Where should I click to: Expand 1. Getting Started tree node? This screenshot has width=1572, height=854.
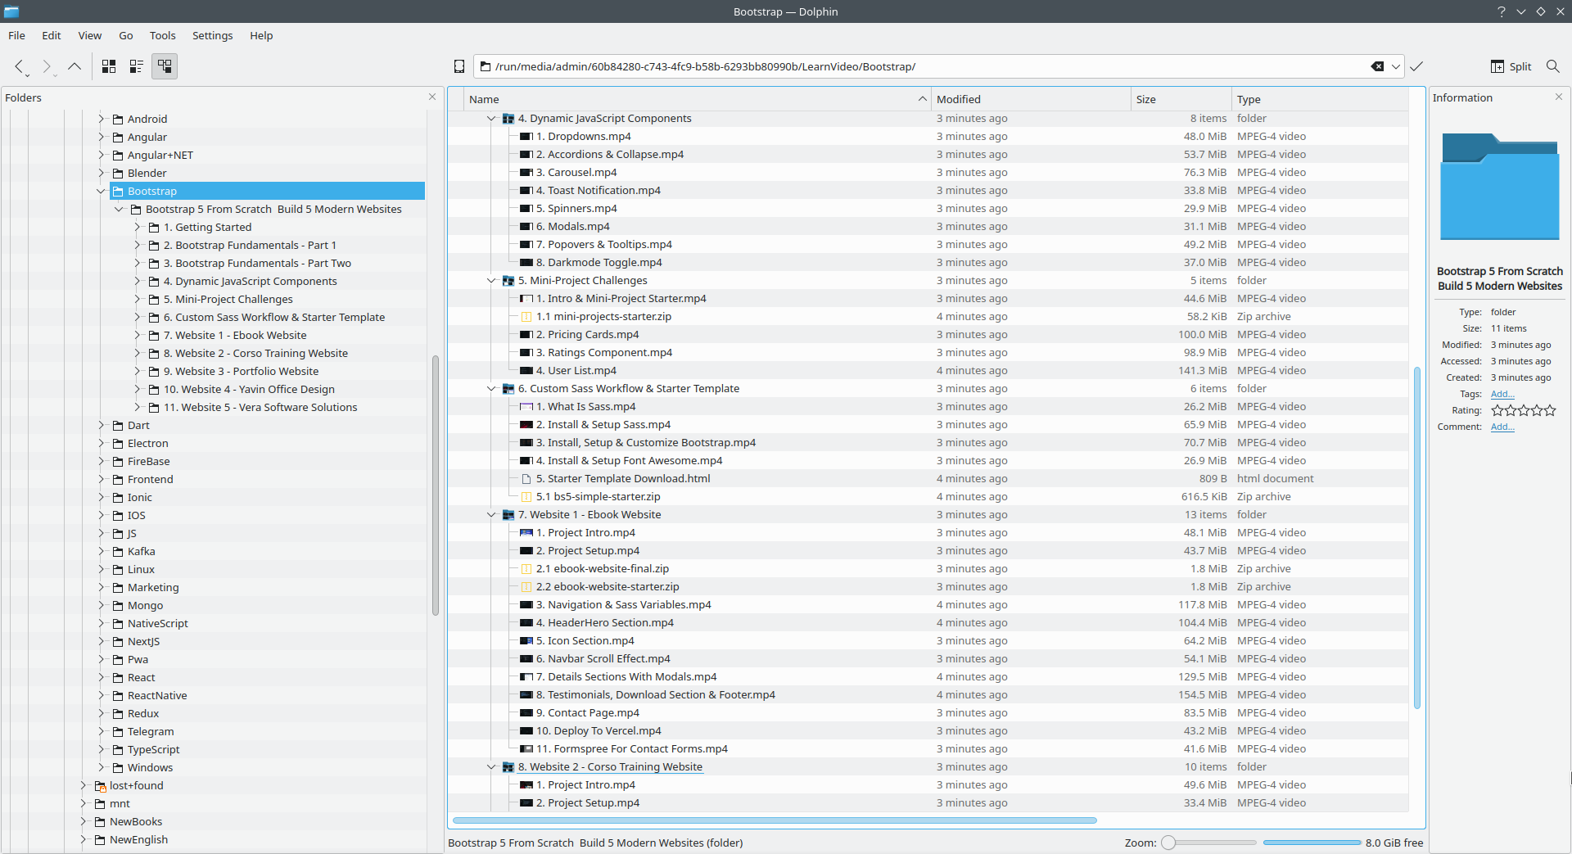coord(138,227)
